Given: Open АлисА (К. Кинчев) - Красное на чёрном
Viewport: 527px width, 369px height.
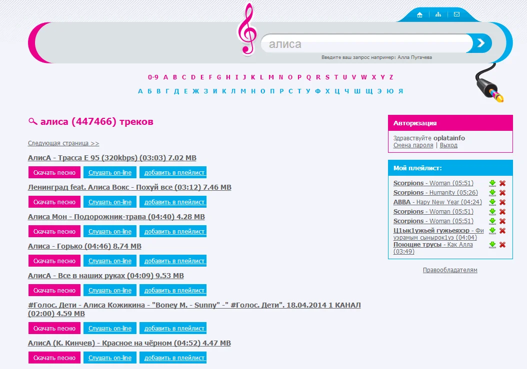Looking at the screenshot, I should pos(129,343).
